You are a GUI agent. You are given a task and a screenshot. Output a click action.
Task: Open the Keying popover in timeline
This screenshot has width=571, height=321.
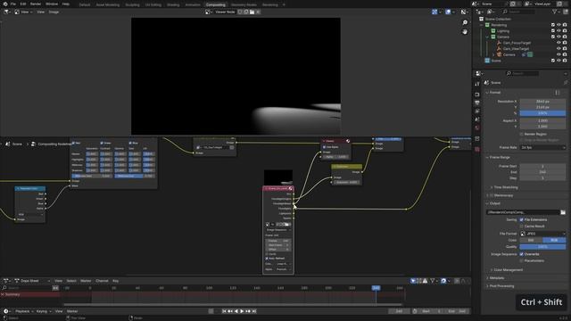pyautogui.click(x=43, y=311)
